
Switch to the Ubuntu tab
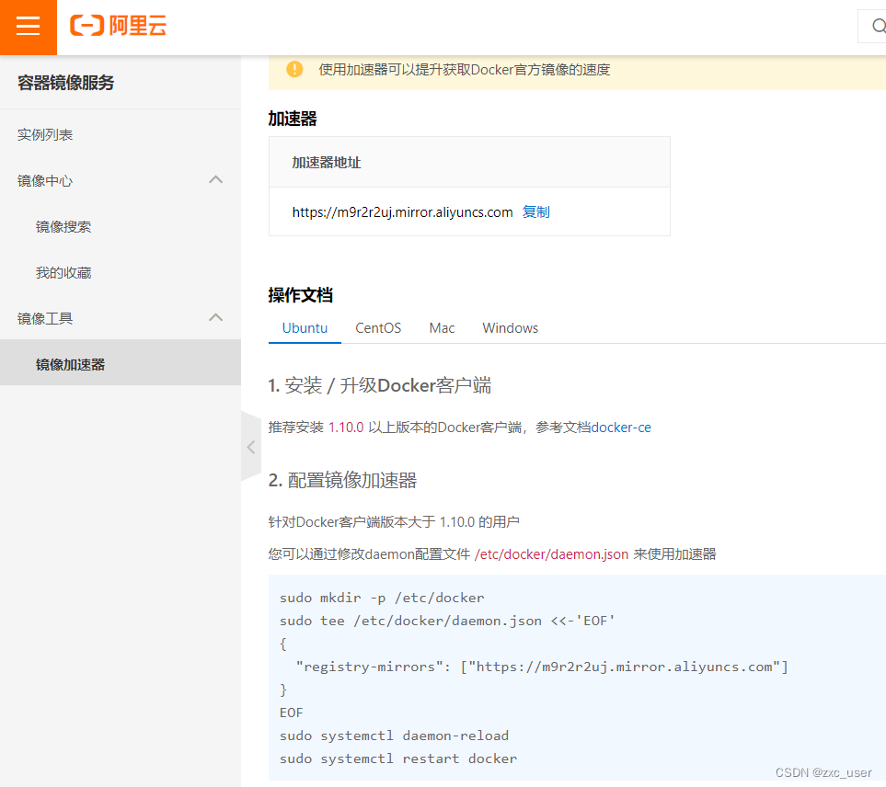[x=305, y=328]
